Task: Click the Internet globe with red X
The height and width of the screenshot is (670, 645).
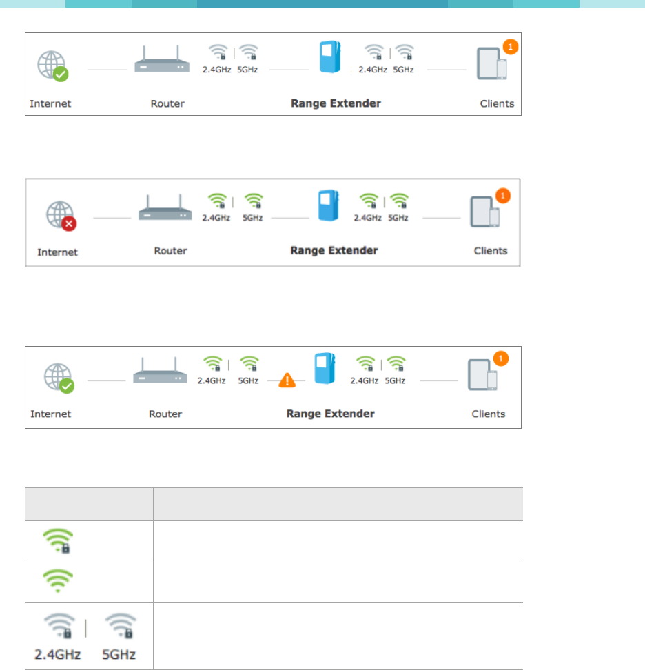Action: tap(61, 216)
